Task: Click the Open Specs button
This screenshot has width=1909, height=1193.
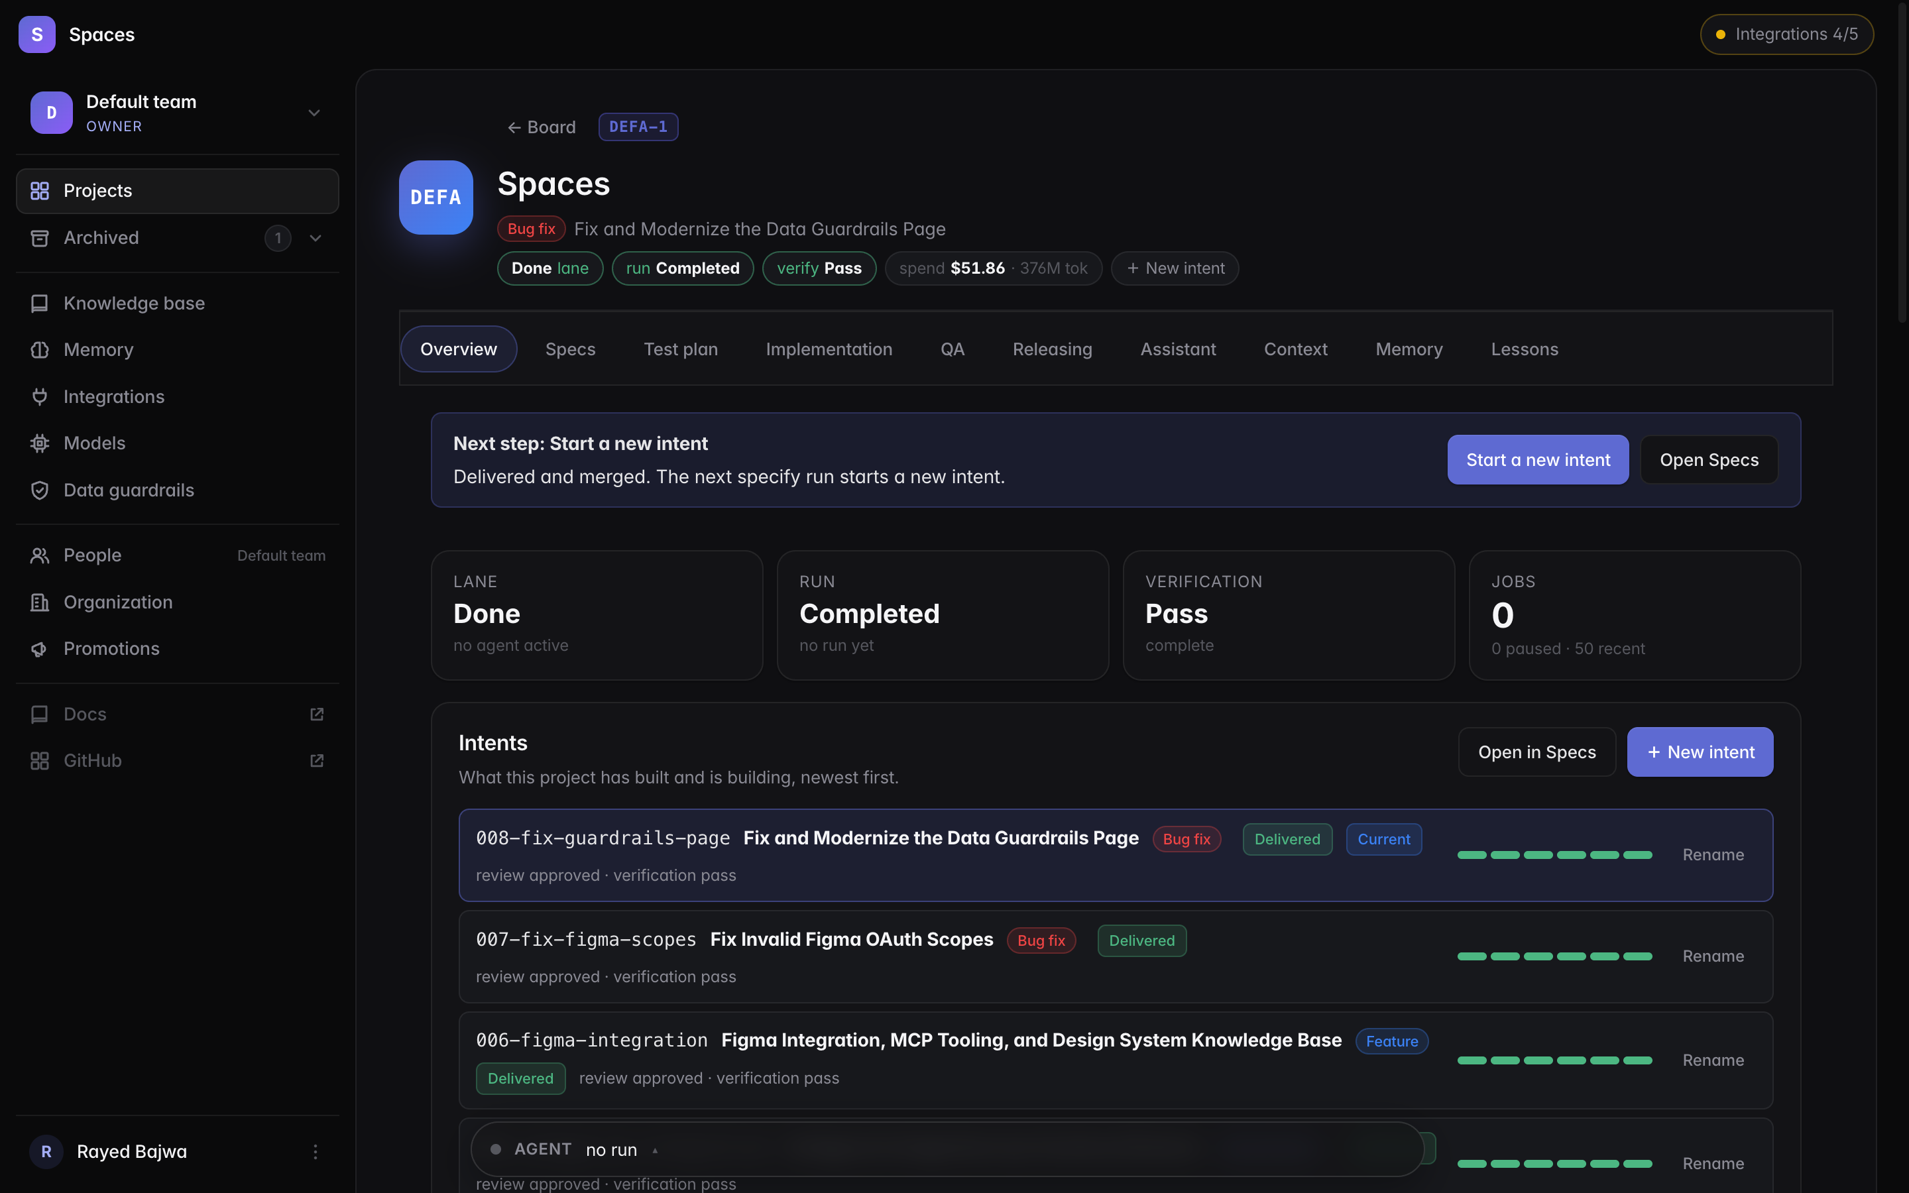Action: tap(1709, 460)
